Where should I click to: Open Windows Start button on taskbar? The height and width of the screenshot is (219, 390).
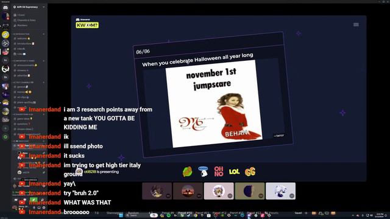121,215
